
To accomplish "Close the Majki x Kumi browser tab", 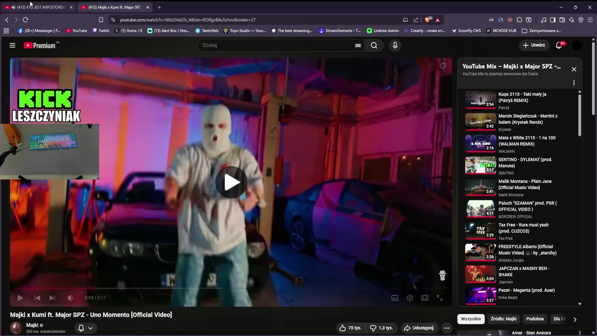I will click(148, 7).
